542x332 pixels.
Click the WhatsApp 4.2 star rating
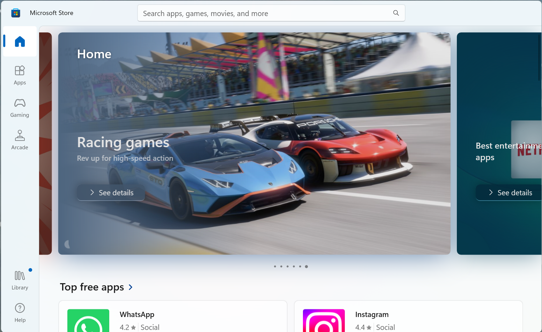pos(128,327)
